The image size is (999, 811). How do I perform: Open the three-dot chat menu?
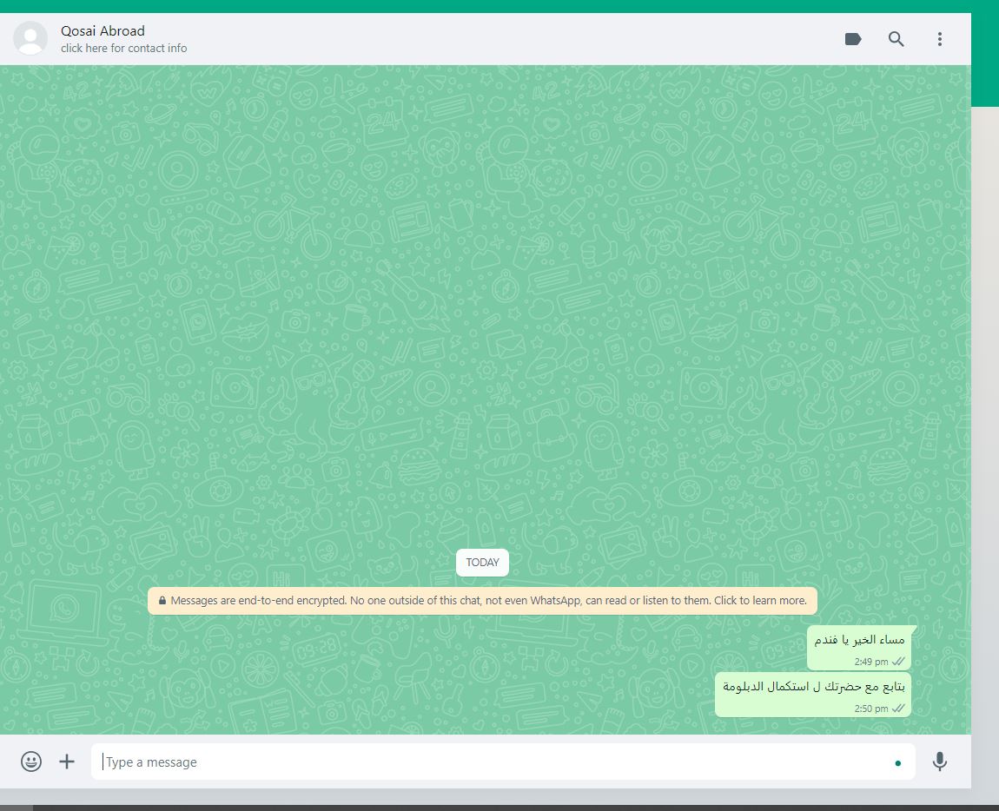[939, 39]
